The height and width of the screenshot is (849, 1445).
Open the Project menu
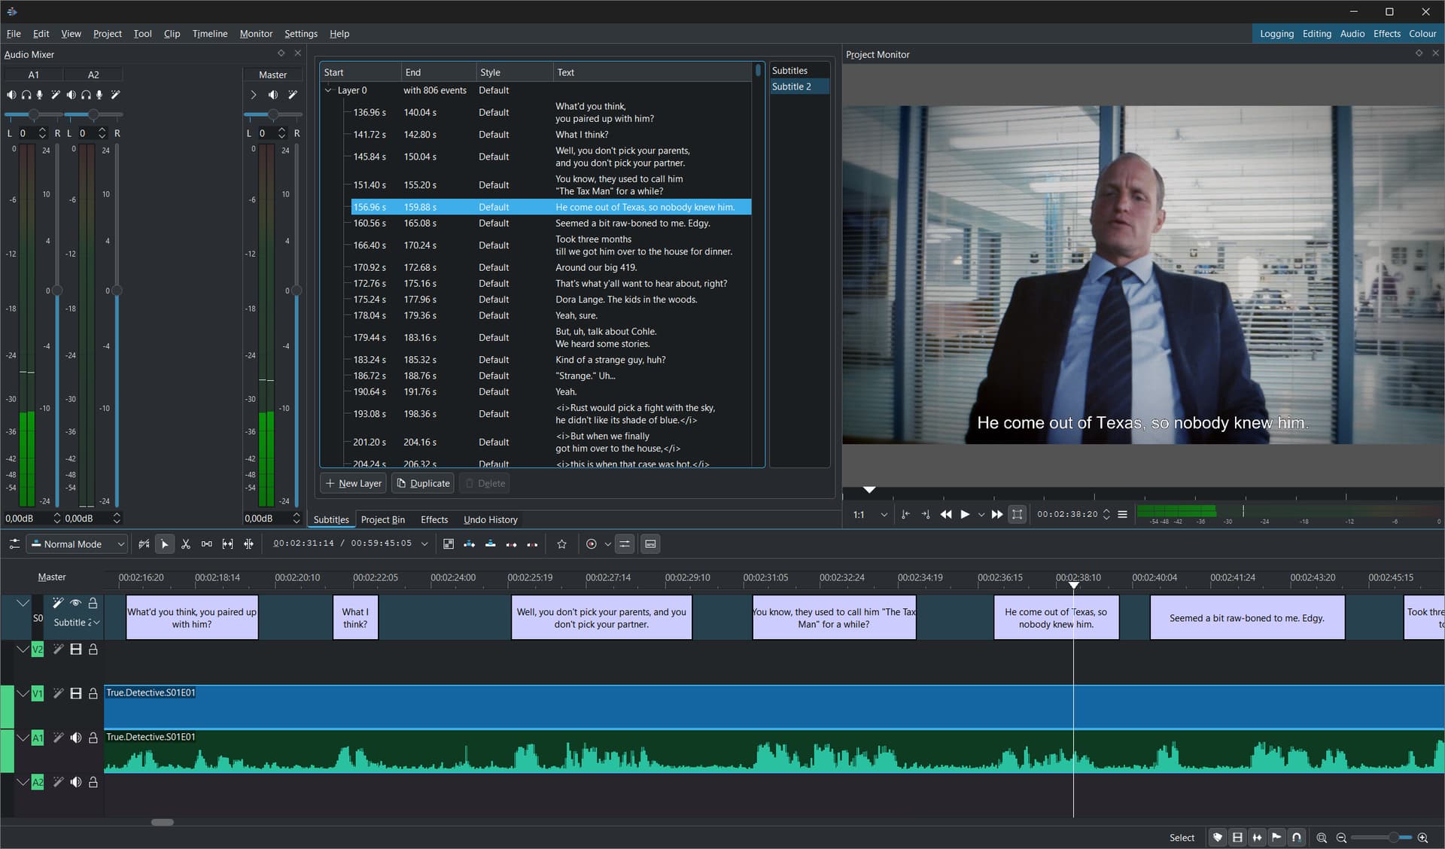click(107, 34)
